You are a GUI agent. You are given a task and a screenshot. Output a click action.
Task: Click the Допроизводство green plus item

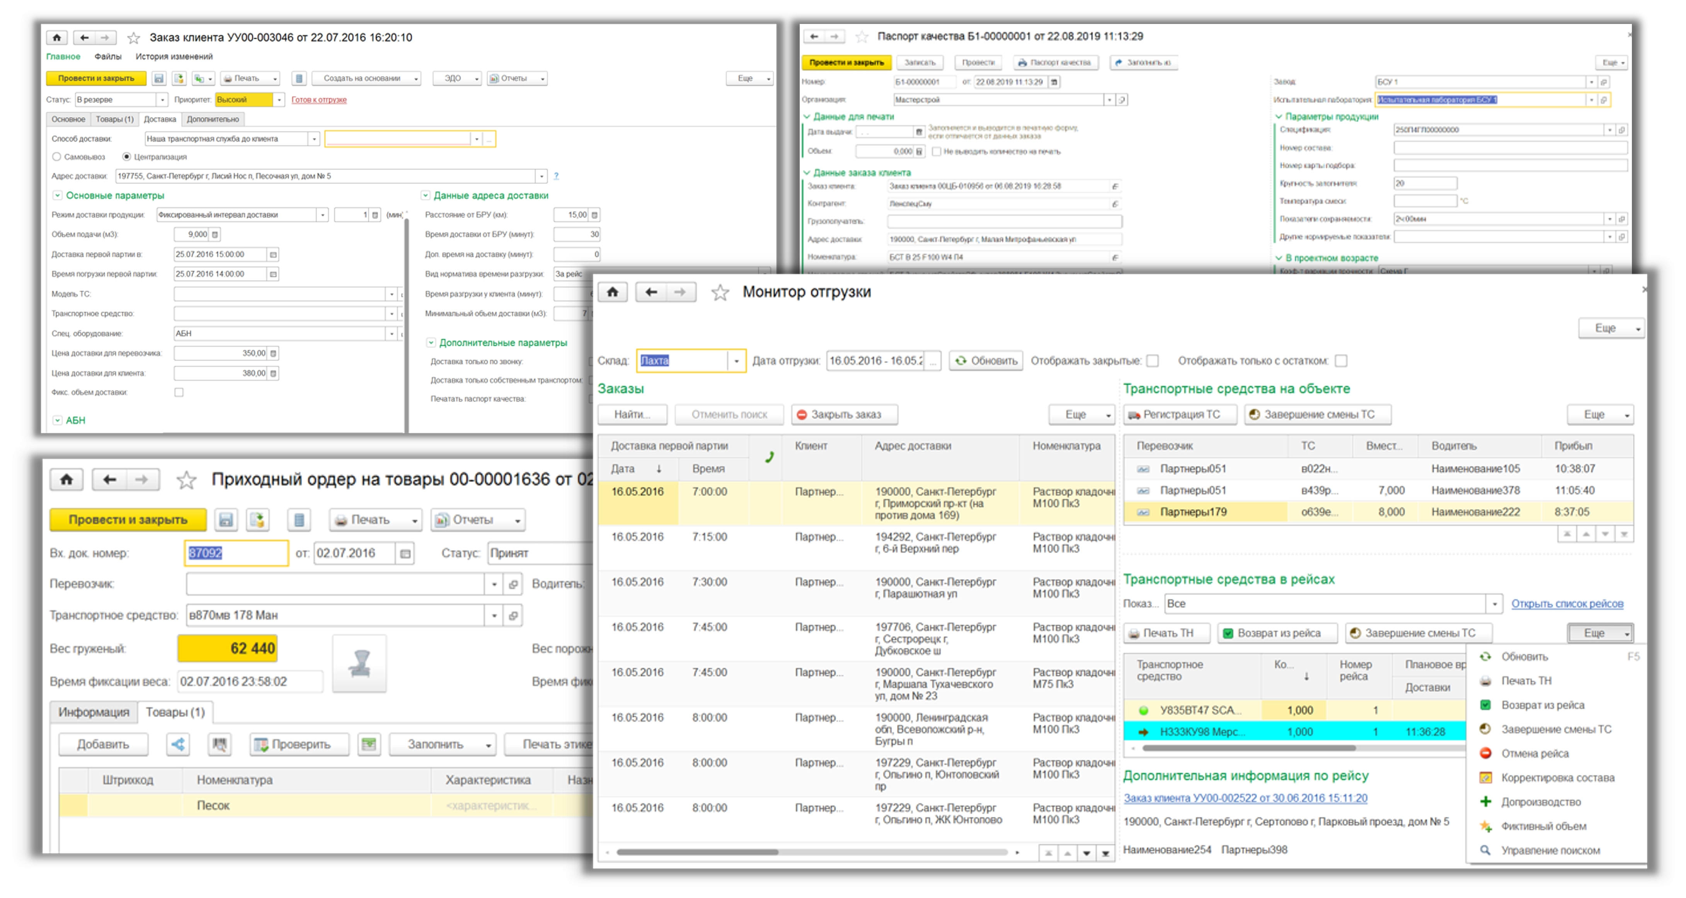tap(1540, 802)
